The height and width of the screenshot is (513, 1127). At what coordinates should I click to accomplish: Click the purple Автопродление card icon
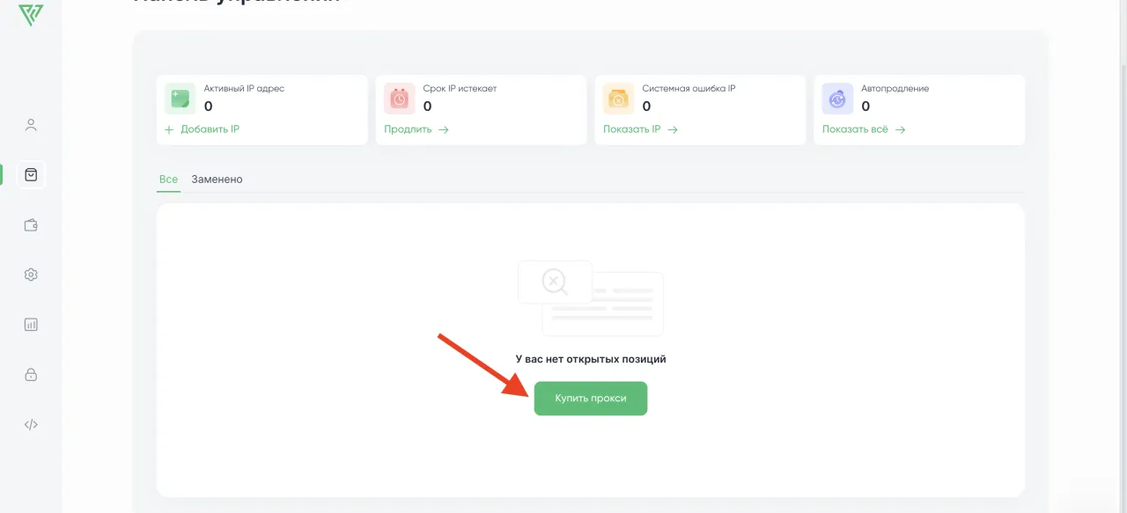point(837,99)
